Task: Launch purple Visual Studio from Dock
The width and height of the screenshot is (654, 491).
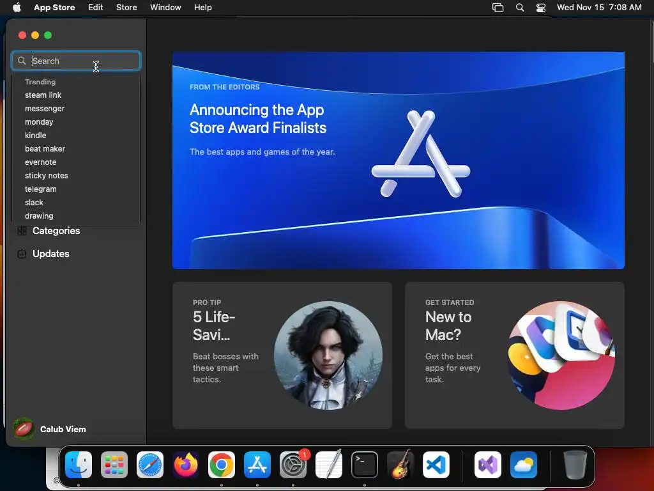Action: coord(488,465)
